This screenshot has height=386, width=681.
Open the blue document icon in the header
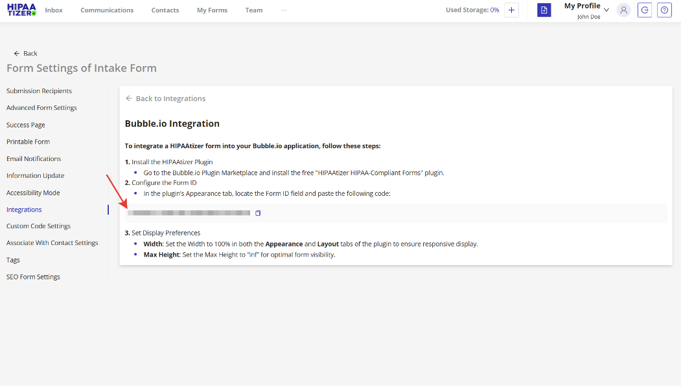point(544,10)
